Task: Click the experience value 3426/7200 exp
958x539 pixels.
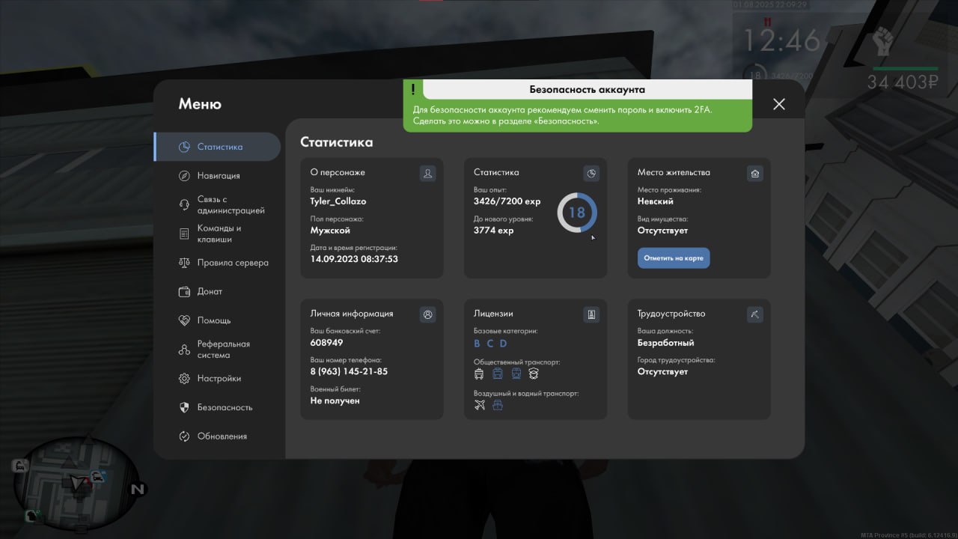Action: 507,201
